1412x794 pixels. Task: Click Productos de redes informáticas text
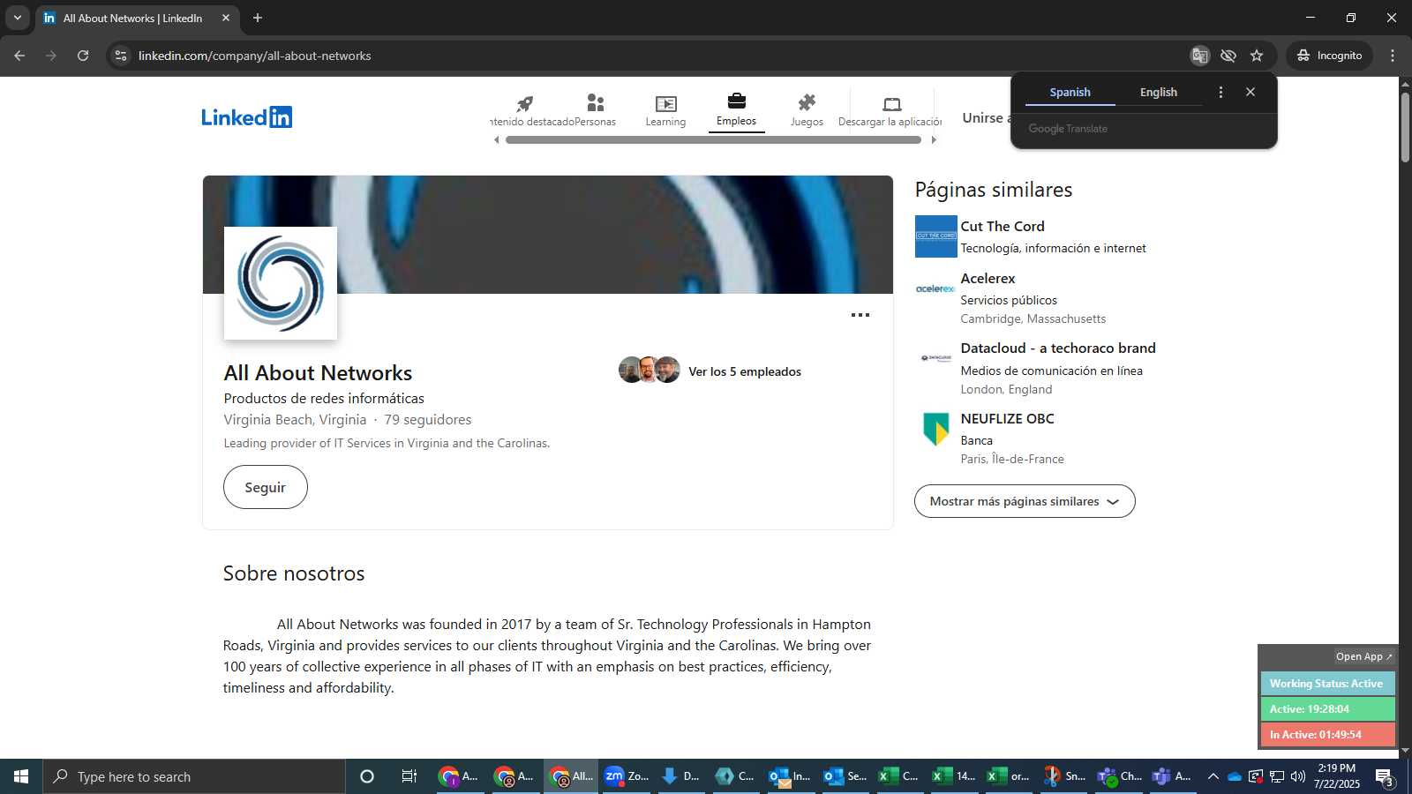tap(324, 399)
